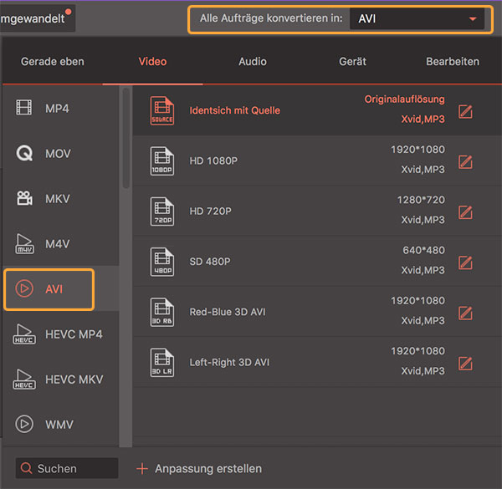Select M4V format label in sidebar
502x489 pixels.
coord(58,244)
